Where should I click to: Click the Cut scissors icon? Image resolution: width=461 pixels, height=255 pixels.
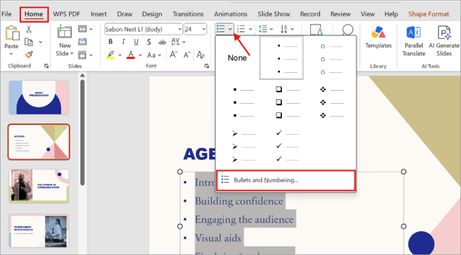pos(28,29)
